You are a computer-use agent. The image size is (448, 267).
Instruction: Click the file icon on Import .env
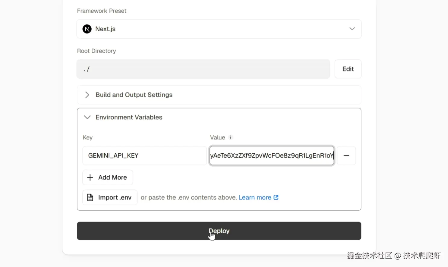coord(90,197)
